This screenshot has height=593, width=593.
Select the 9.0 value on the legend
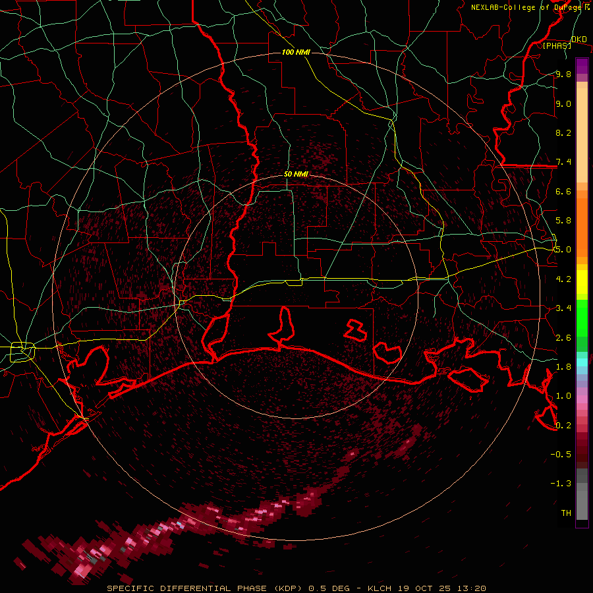coord(563,103)
